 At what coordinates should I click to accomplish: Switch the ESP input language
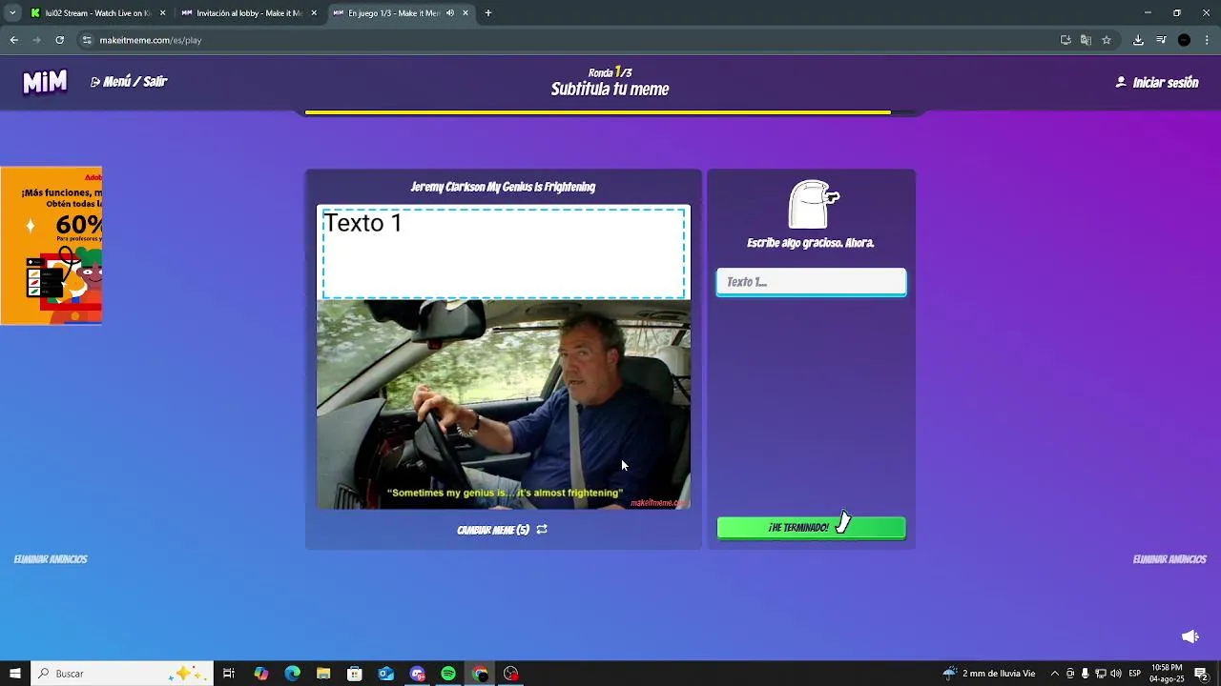[x=1135, y=674]
